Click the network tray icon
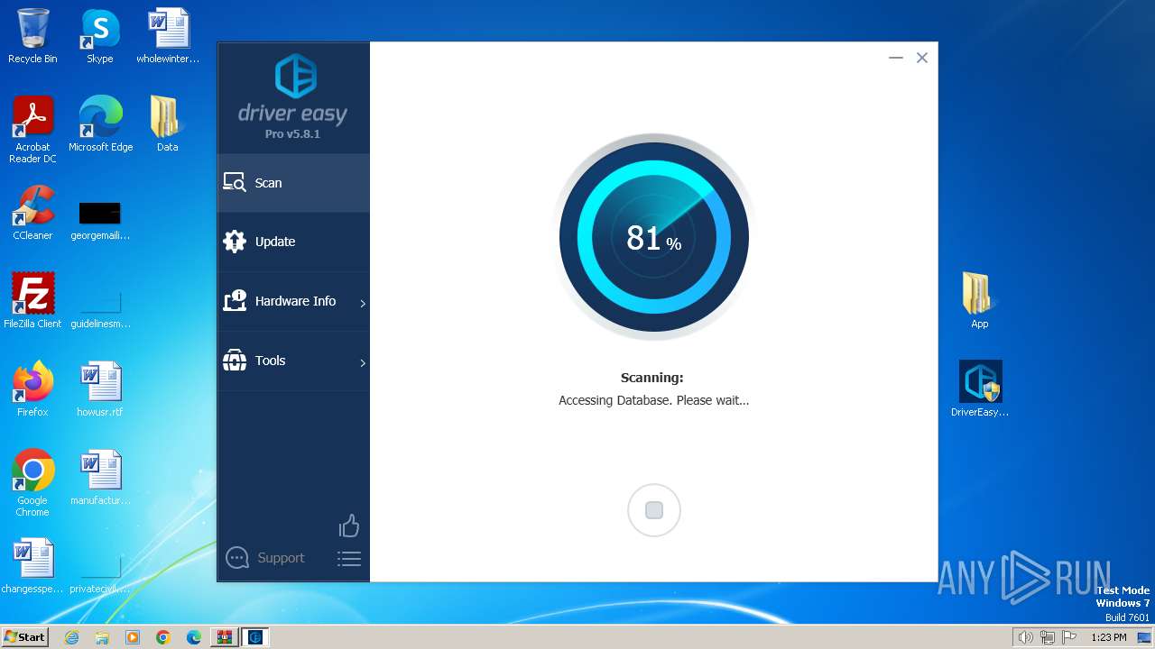This screenshot has height=649, width=1155. click(x=1048, y=637)
